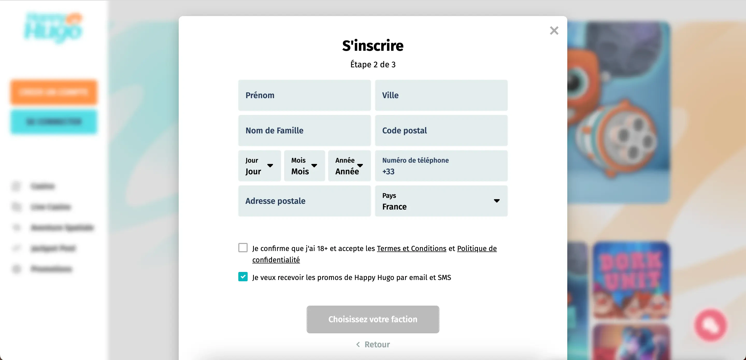This screenshot has width=746, height=360.
Task: Click the back chevron next to Retour
Action: pos(358,344)
